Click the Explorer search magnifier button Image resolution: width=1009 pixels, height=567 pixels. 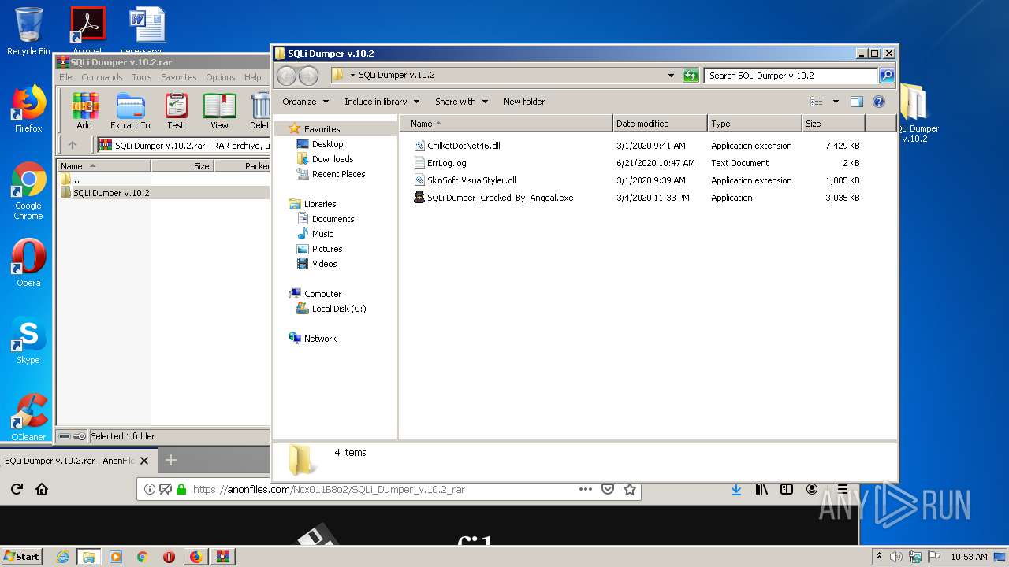tap(887, 76)
